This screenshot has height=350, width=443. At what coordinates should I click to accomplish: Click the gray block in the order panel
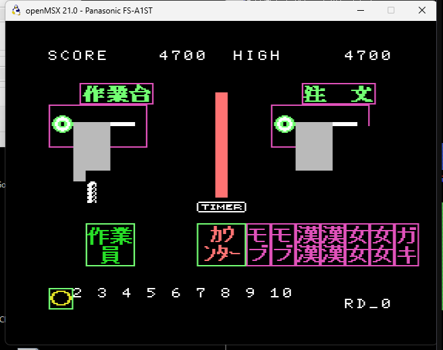314,147
